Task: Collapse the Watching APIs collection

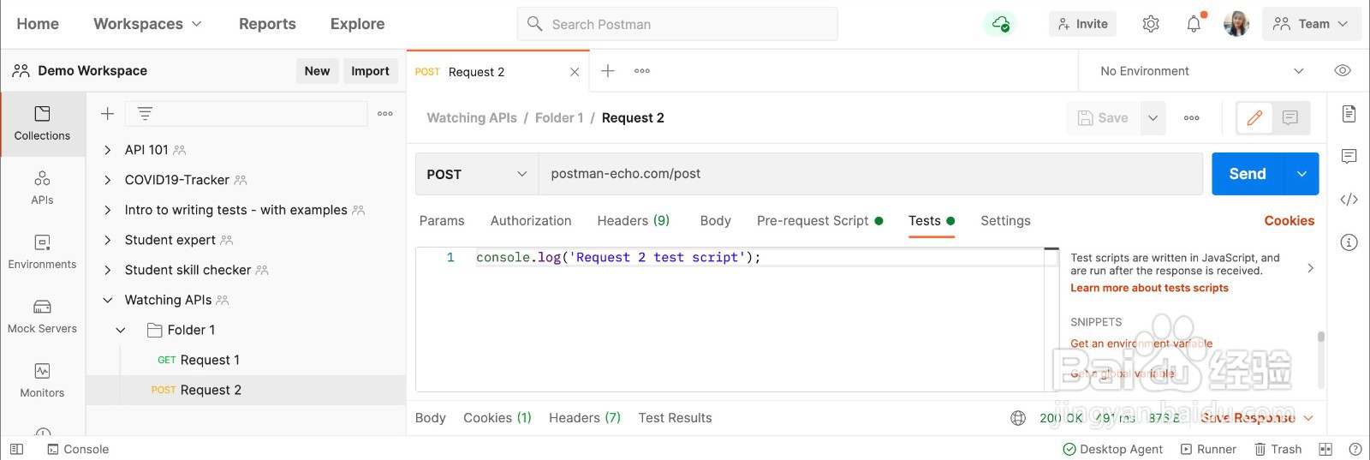Action: tap(108, 300)
